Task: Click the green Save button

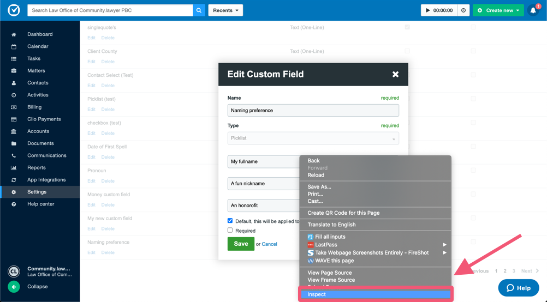Action: [x=241, y=244]
